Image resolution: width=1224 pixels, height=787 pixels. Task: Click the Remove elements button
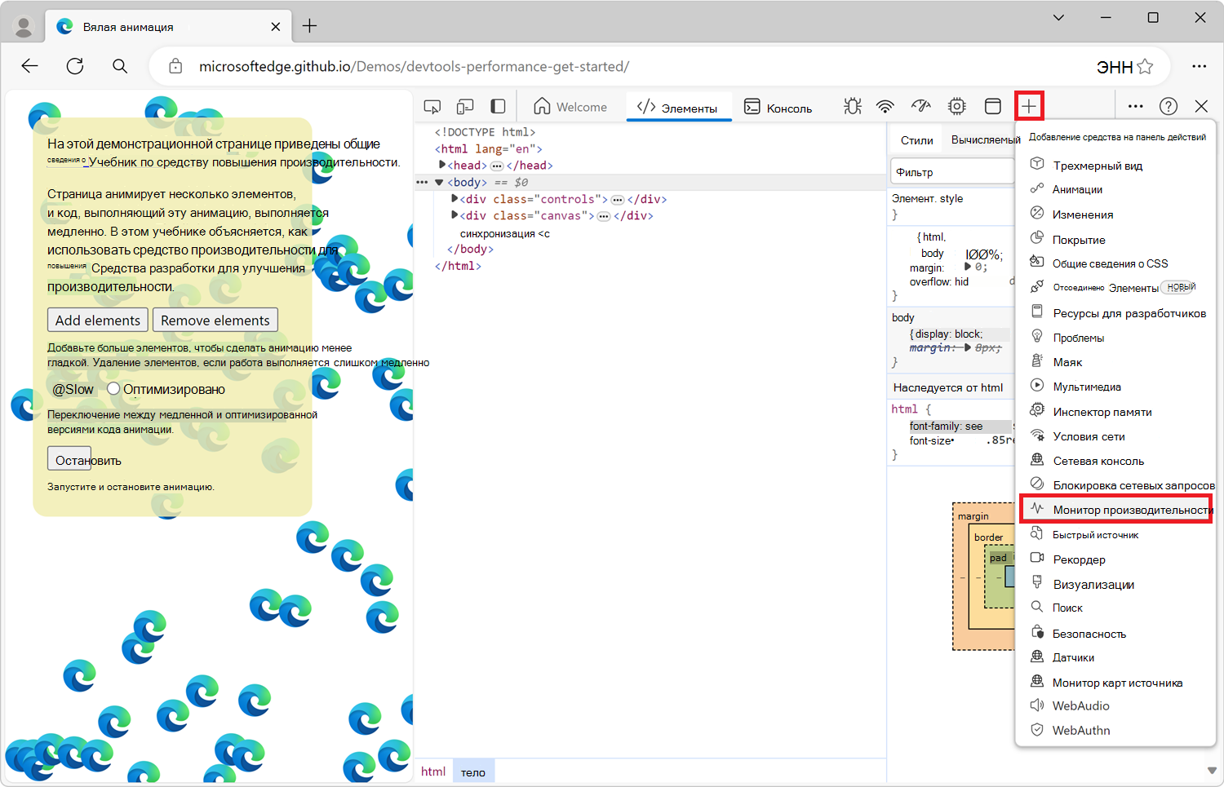(215, 321)
